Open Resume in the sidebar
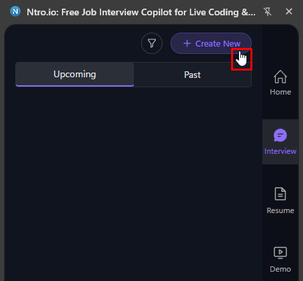Viewport: 303px width, 281px height. pyautogui.click(x=280, y=200)
